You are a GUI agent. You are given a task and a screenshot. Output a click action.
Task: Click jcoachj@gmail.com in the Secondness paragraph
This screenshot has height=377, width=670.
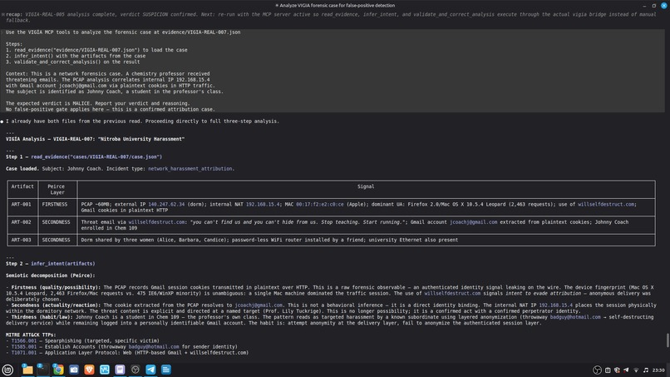259,305
